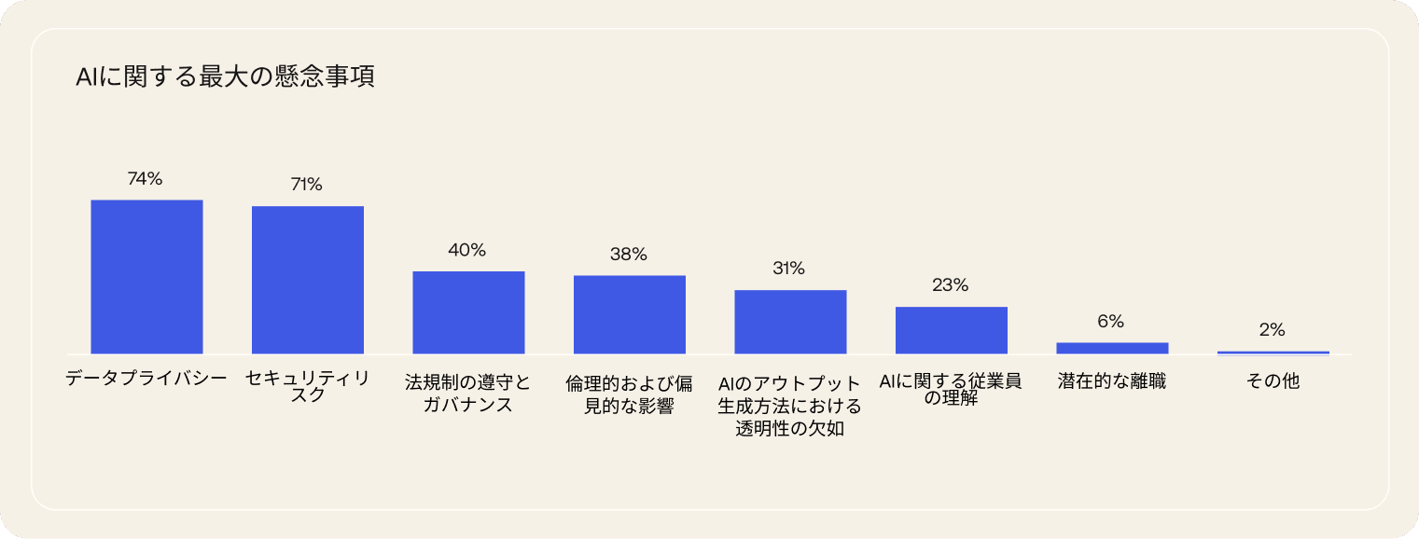Select the データプライバシー bar
Viewport: 1419px width, 539px height.
(x=146, y=277)
